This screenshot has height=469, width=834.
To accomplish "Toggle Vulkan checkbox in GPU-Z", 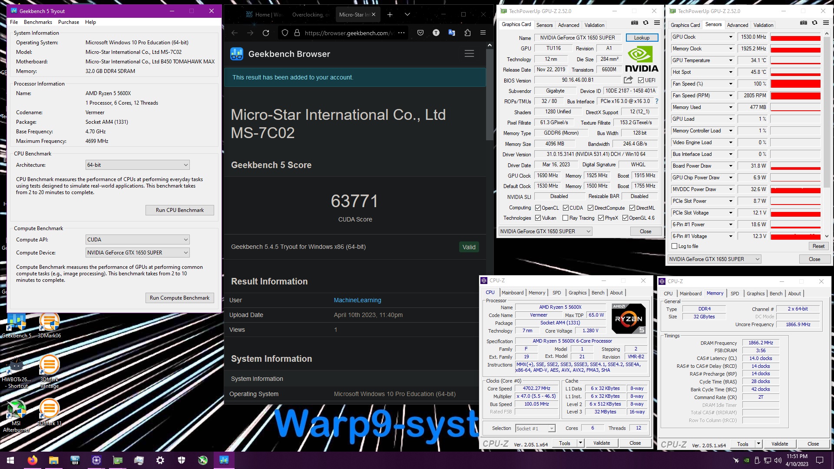I will 538,218.
